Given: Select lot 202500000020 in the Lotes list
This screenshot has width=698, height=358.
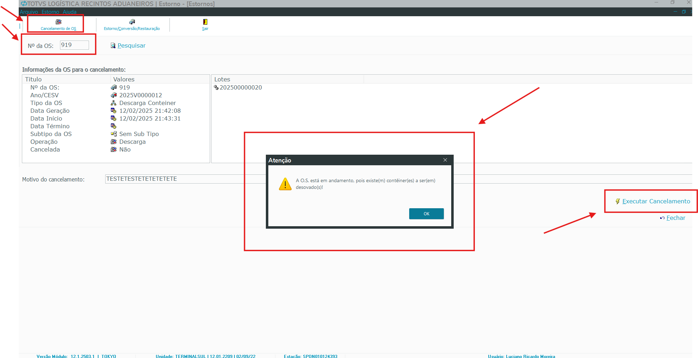Looking at the screenshot, I should coord(241,87).
